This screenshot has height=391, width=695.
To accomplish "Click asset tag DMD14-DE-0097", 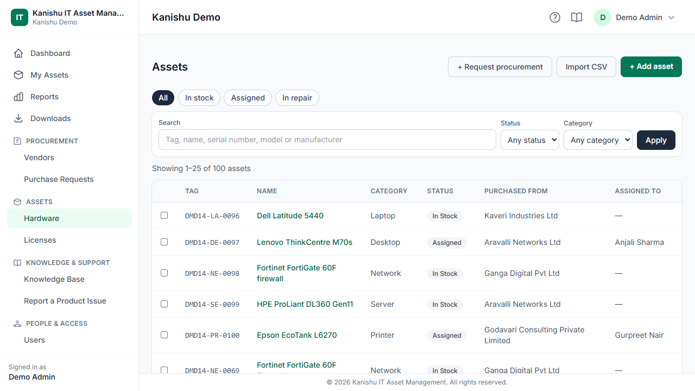I will pyautogui.click(x=212, y=243).
